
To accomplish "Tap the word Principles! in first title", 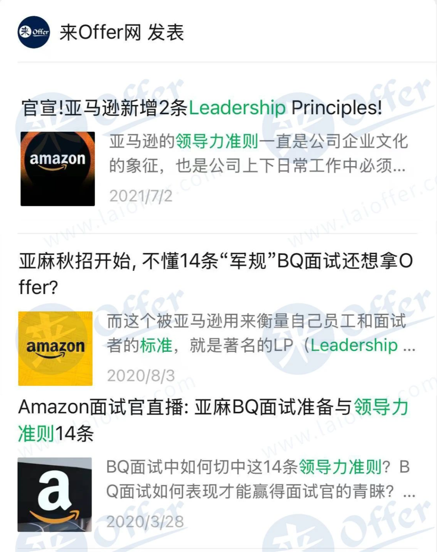I will coord(337,108).
